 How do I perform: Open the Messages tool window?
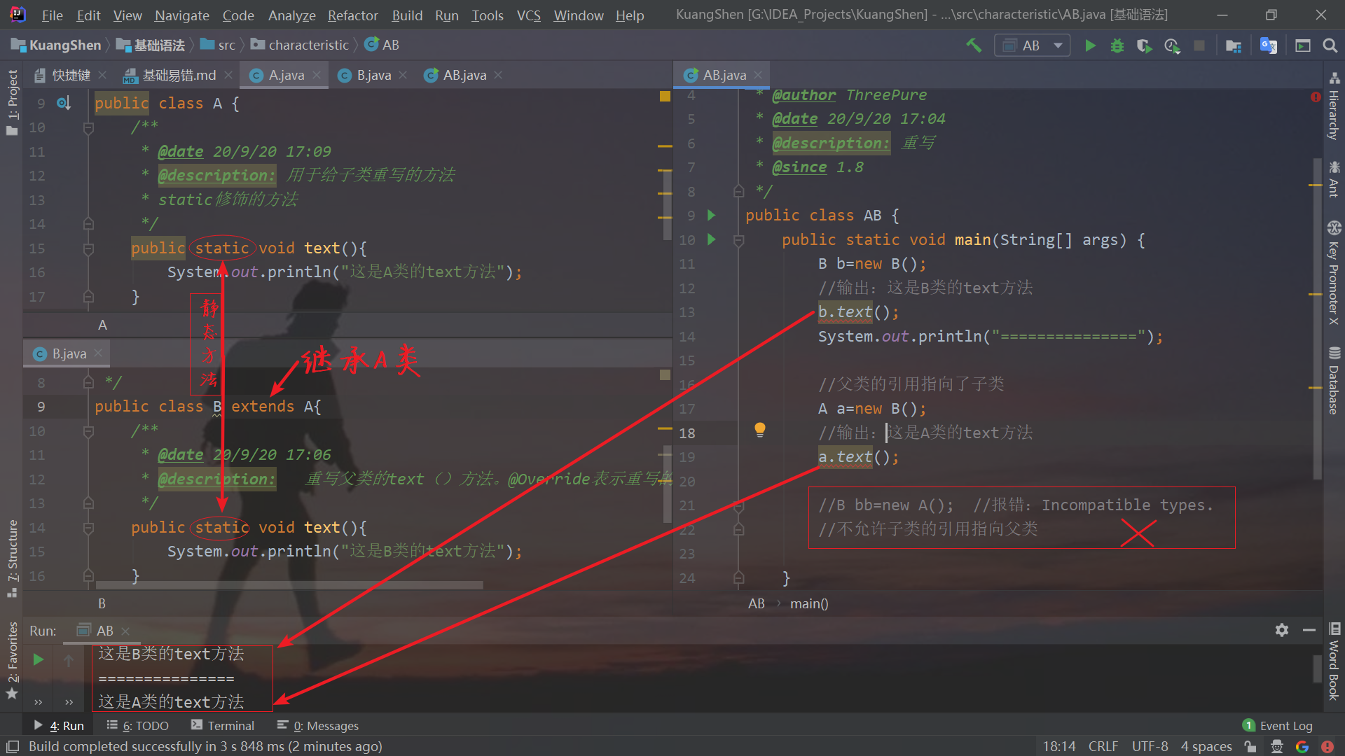point(318,726)
